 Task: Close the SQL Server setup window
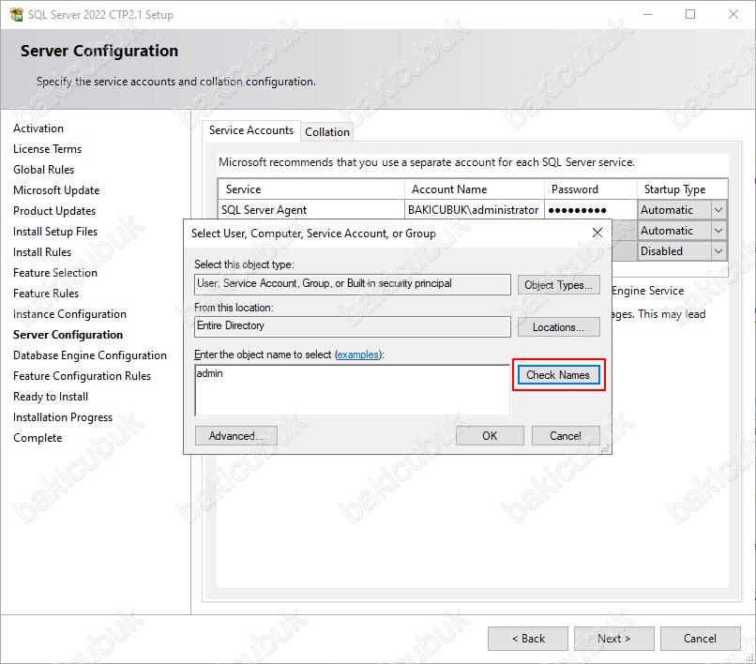click(x=733, y=14)
